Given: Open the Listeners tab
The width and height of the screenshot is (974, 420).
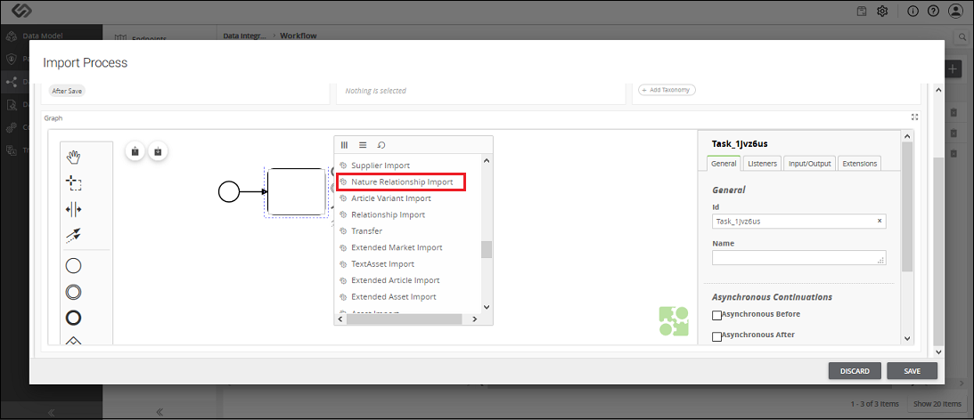Looking at the screenshot, I should 762,163.
